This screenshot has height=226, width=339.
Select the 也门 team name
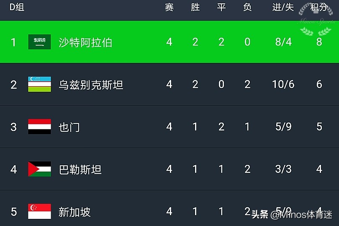[69, 127]
